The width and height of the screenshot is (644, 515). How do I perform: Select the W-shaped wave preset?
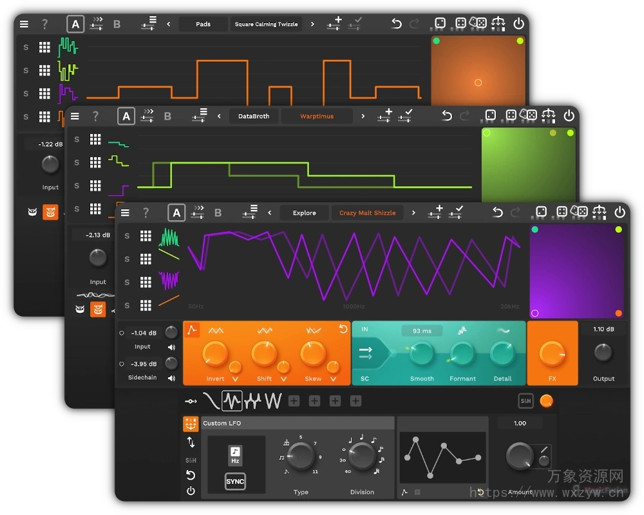(273, 400)
